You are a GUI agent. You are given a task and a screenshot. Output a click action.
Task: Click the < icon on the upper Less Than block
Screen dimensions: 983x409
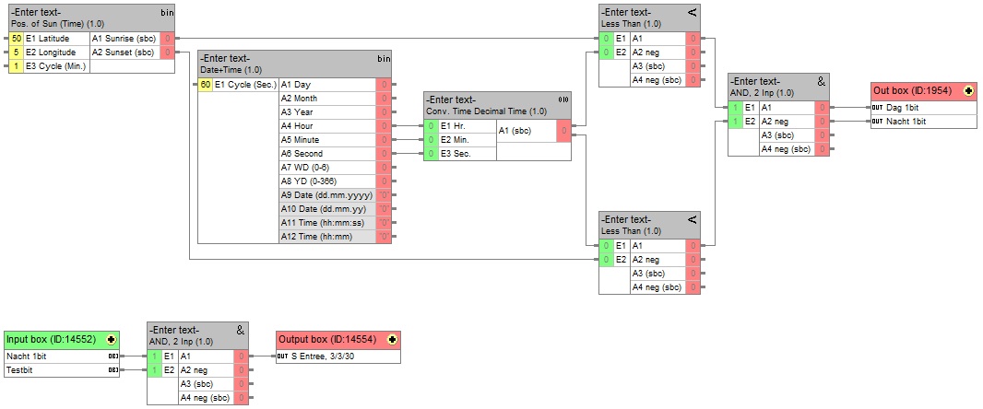(x=693, y=13)
